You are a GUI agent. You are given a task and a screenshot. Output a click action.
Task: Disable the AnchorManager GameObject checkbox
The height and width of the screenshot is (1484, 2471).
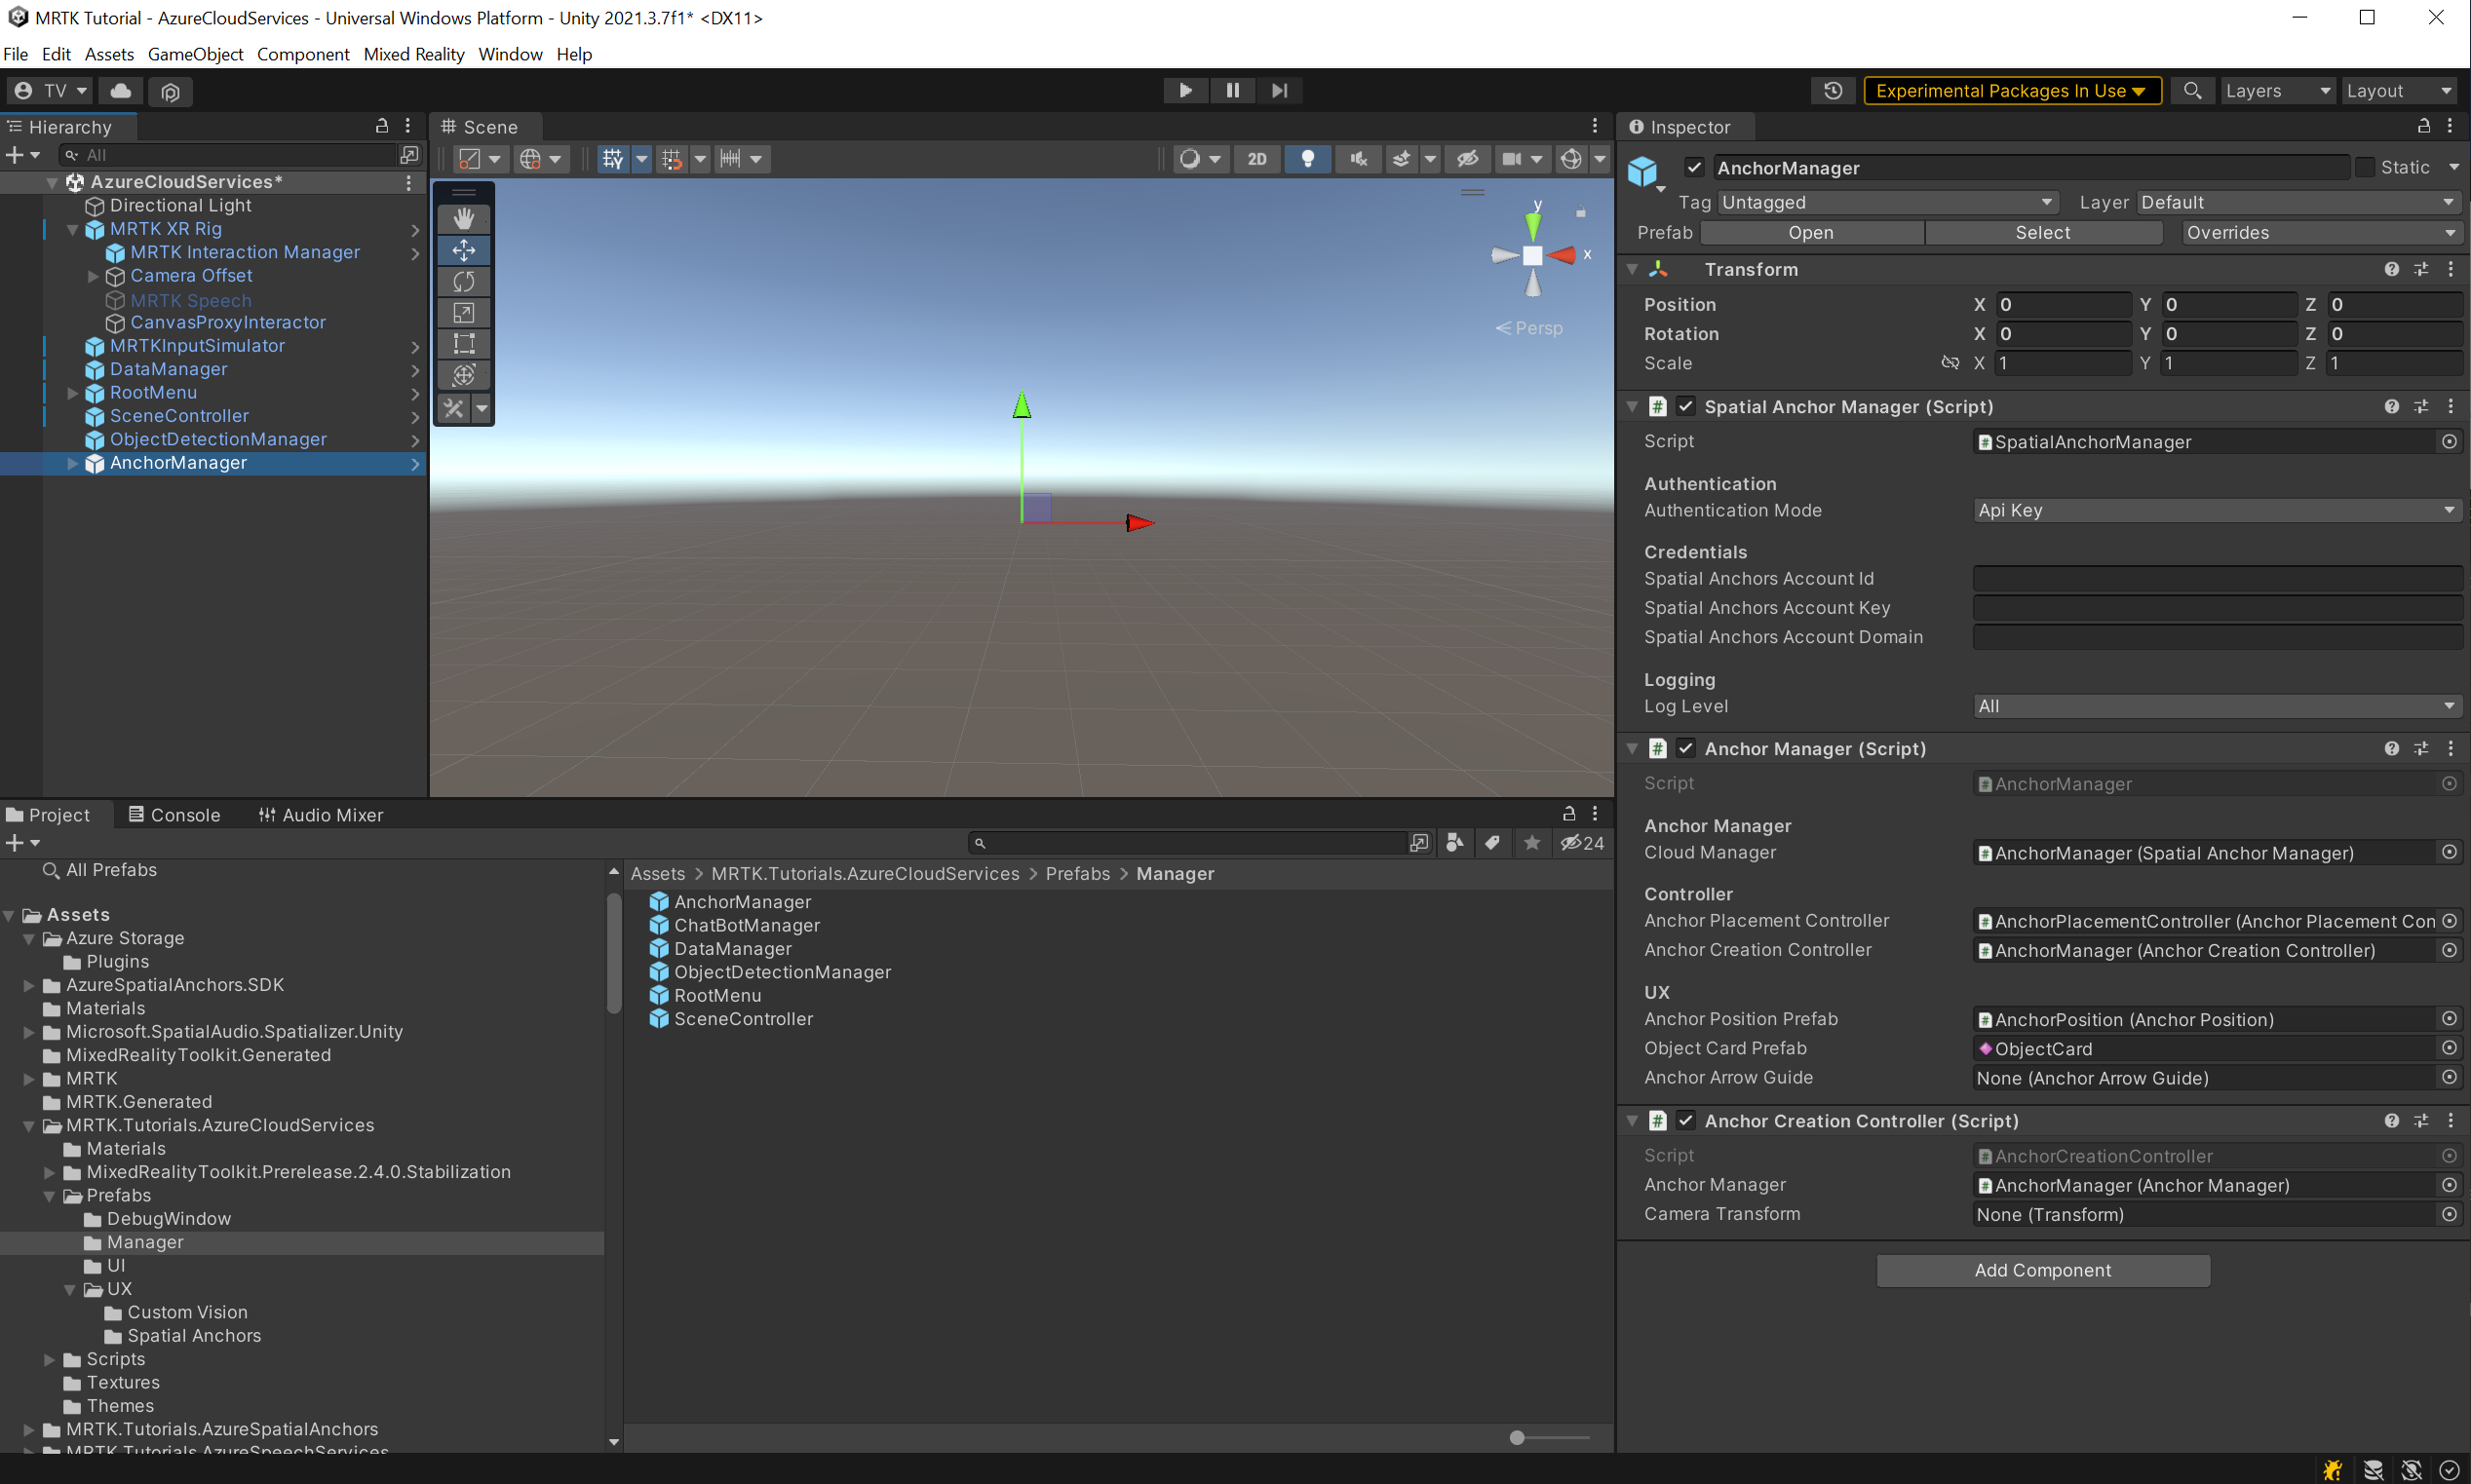click(1694, 167)
